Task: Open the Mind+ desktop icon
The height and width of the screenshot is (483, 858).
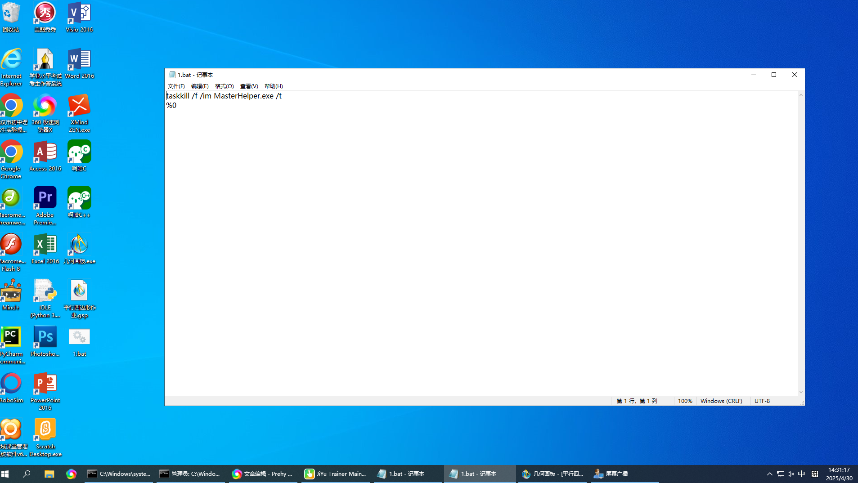Action: (x=11, y=295)
